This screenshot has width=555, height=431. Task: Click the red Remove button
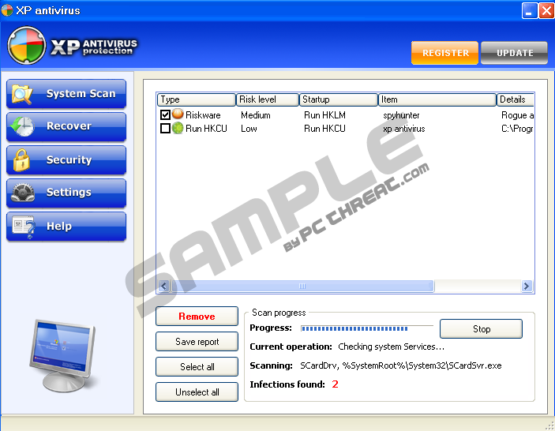(x=197, y=317)
